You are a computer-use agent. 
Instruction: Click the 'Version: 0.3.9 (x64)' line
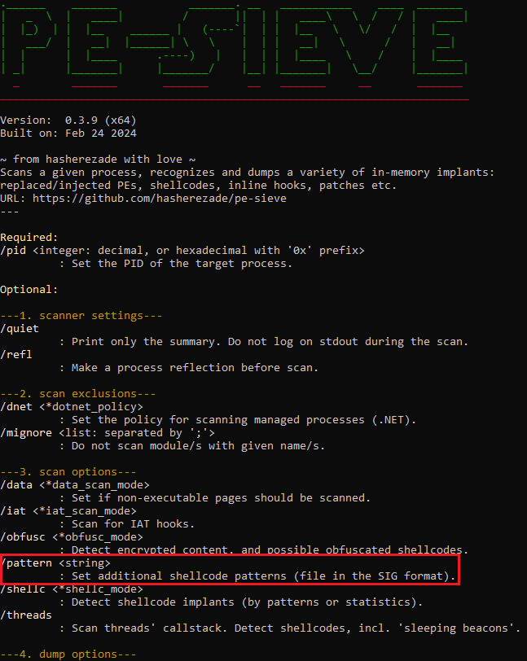pos(68,120)
